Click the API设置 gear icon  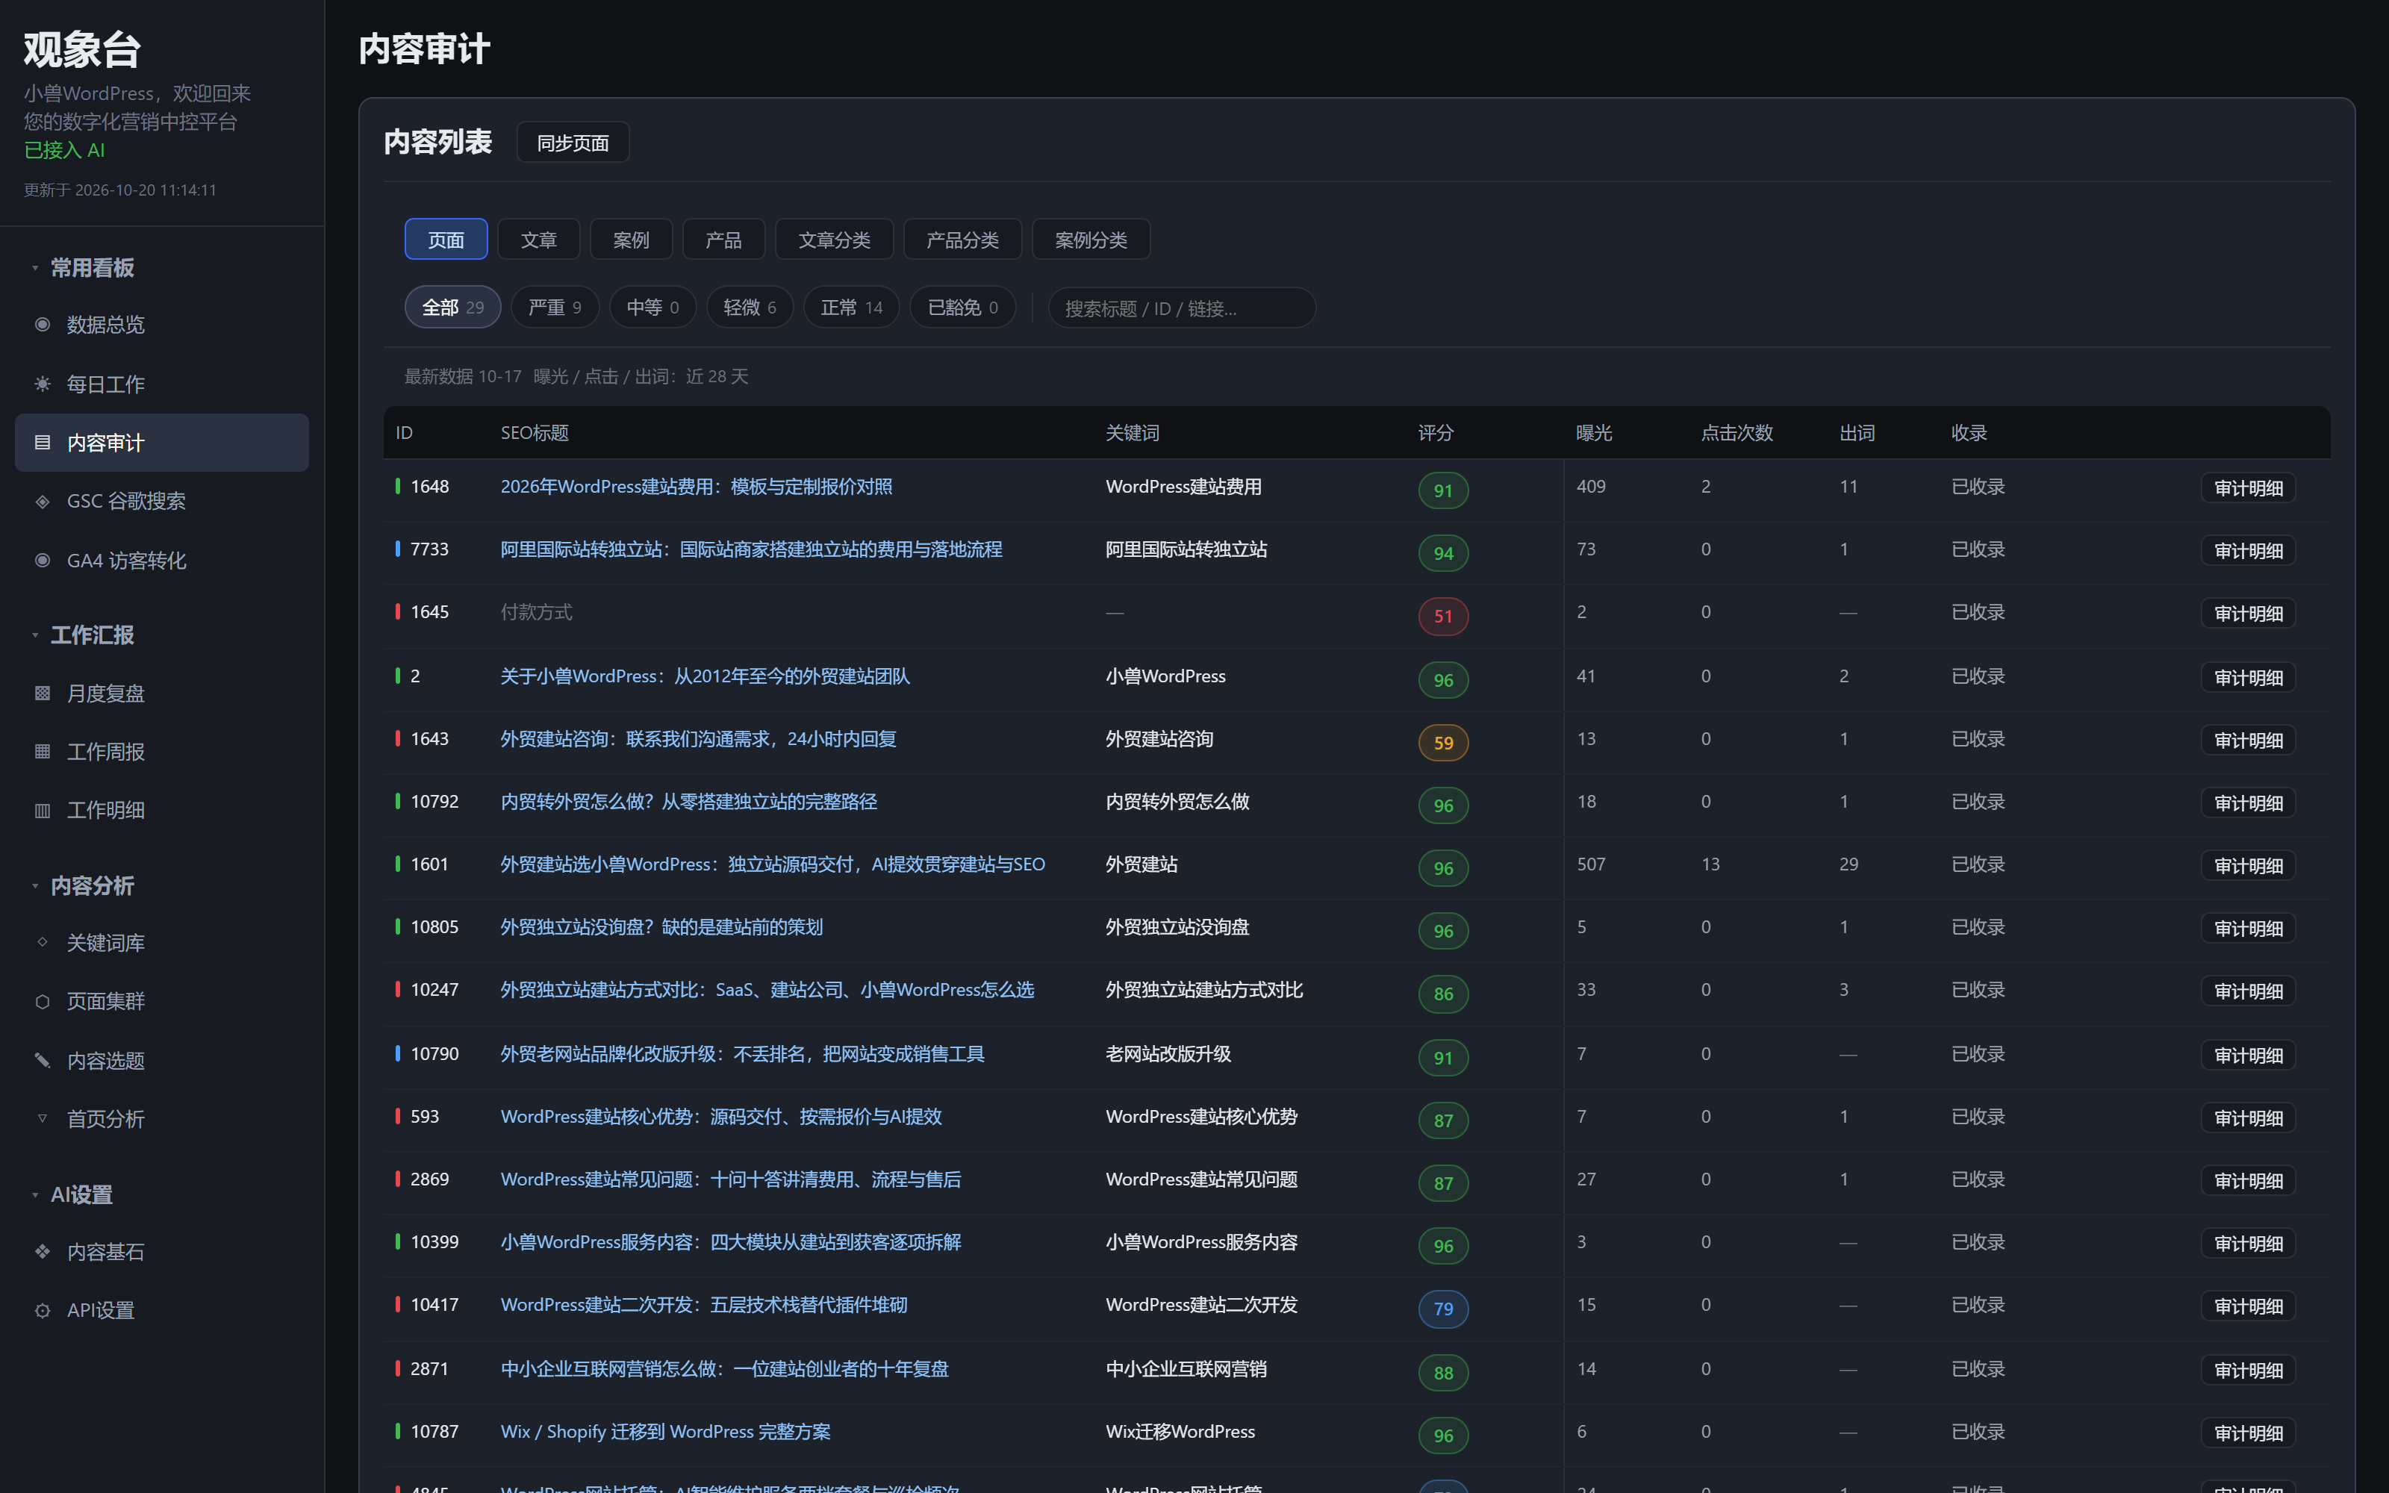[x=43, y=1310]
